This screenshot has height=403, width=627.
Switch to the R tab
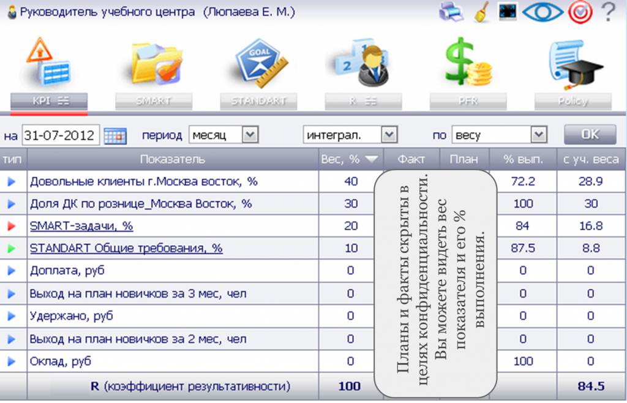point(363,101)
